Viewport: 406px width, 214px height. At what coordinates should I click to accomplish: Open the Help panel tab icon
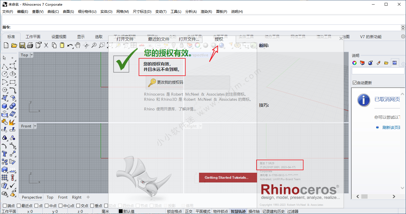[395, 63]
